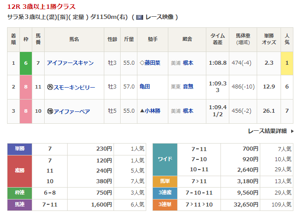The image size is (300, 214).
Task: Click the diamond mark before 藤田菜
Action: pos(141,63)
